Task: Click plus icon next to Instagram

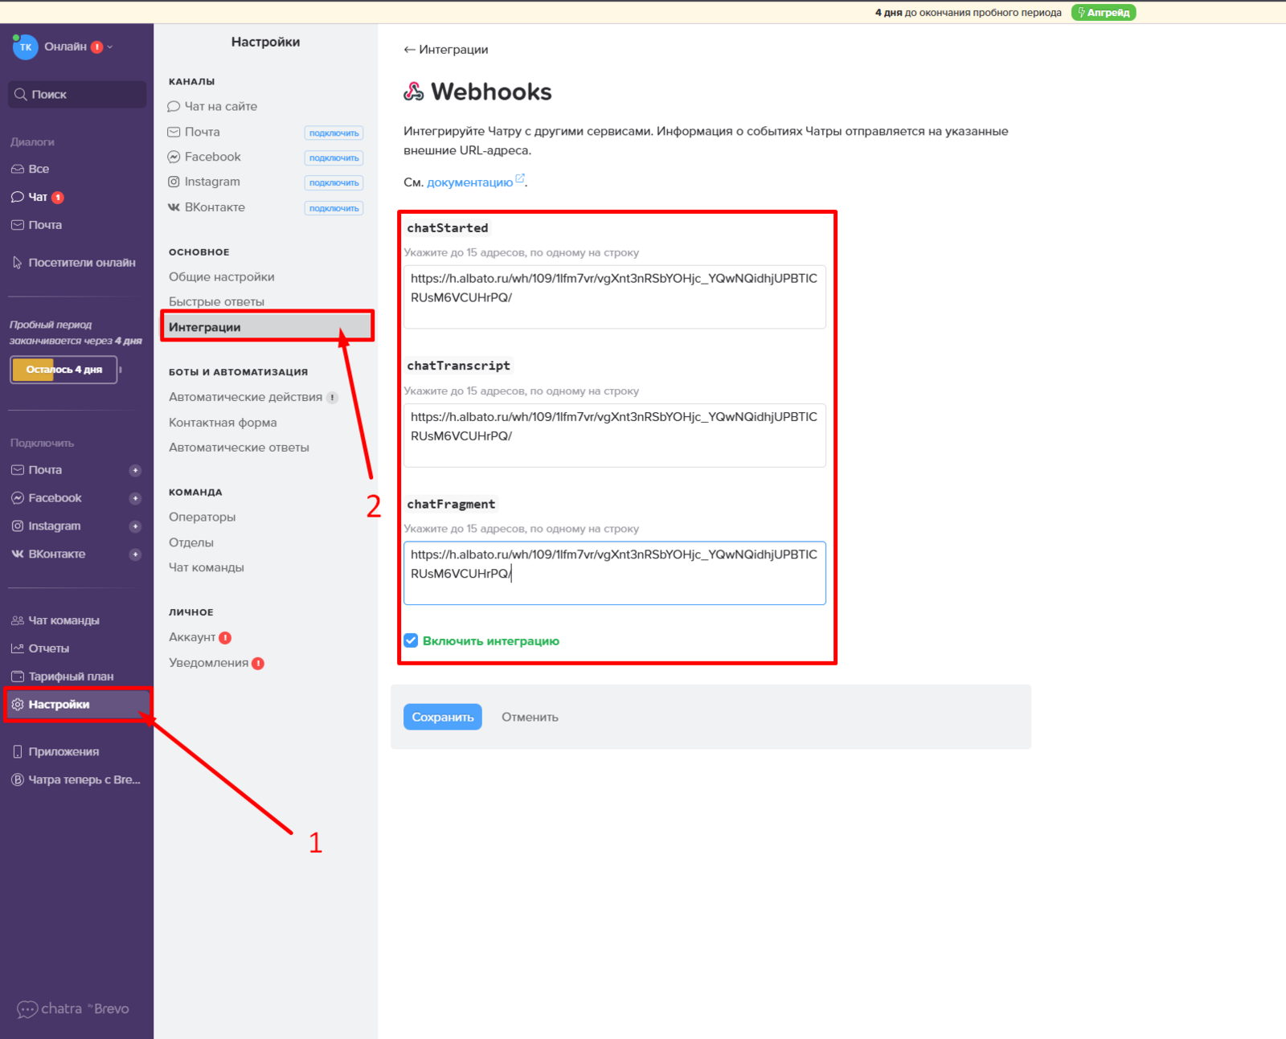Action: tap(135, 526)
